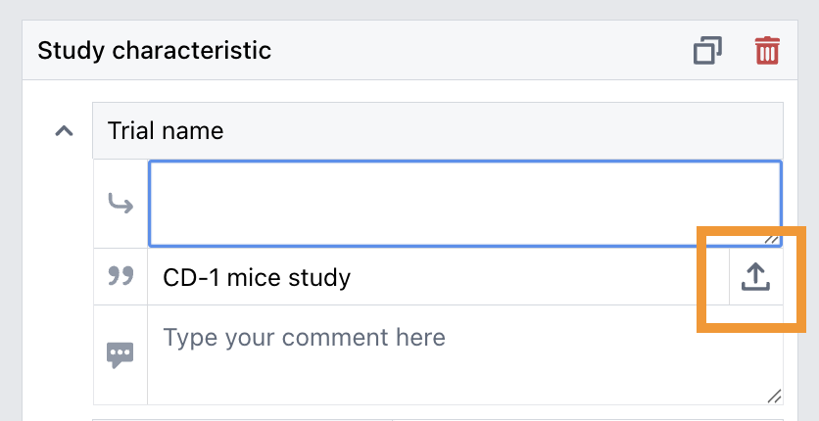Click the empty Study characteristic header bar area
819x421 pixels.
pos(470,50)
